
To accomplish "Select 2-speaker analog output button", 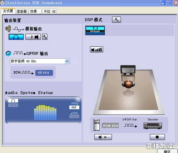I will (x=33, y=37).
